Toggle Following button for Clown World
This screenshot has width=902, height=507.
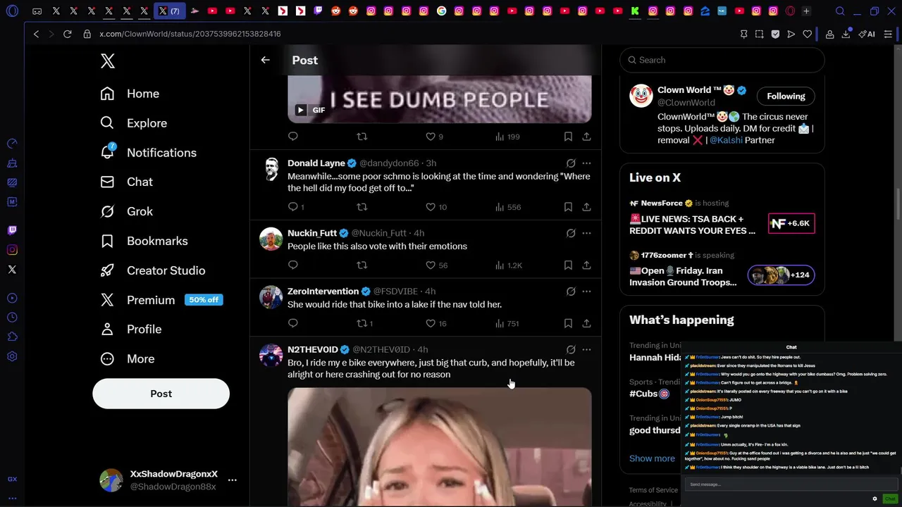coord(786,96)
